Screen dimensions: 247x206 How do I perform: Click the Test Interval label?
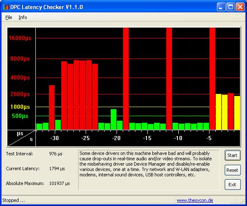pos(19,154)
